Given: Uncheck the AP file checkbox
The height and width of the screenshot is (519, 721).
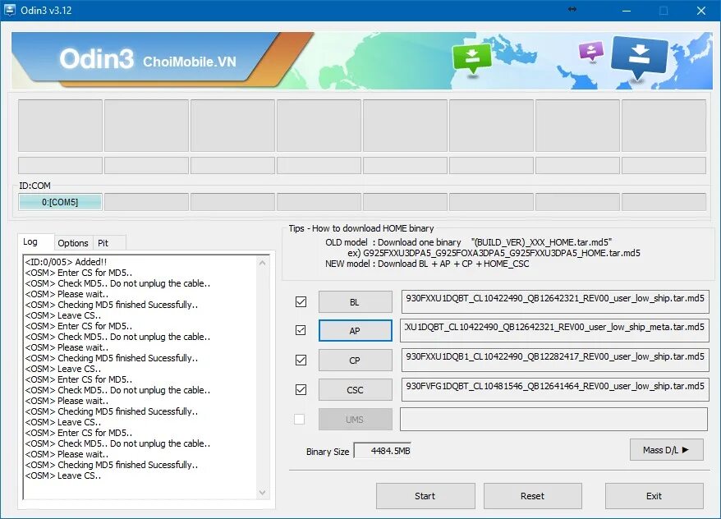Looking at the screenshot, I should coord(301,330).
